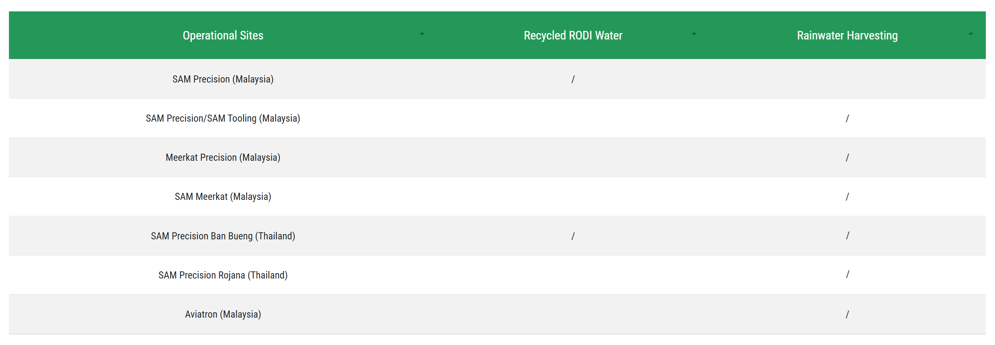Viewport: 995px width, 345px height.
Task: Select Meerkat Precision (Malaysia) site name
Action: pos(223,157)
